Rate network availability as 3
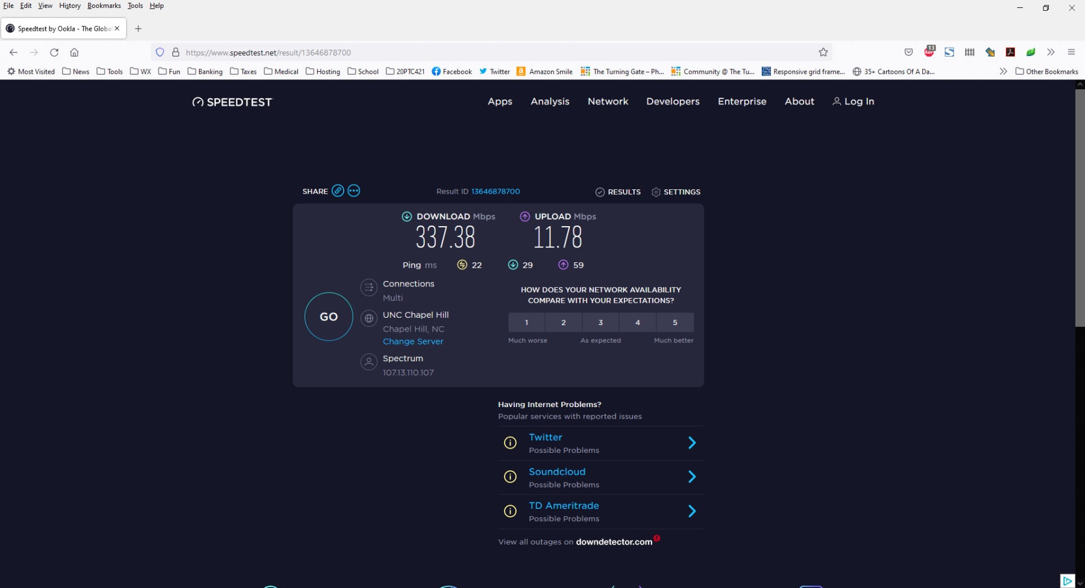1085x588 pixels. (x=600, y=323)
